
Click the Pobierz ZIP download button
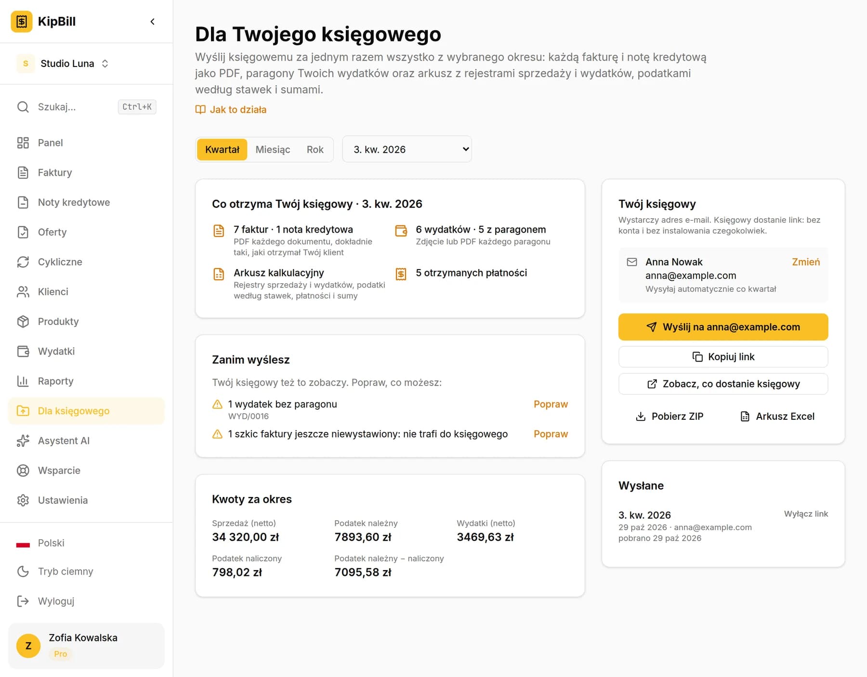tap(670, 417)
